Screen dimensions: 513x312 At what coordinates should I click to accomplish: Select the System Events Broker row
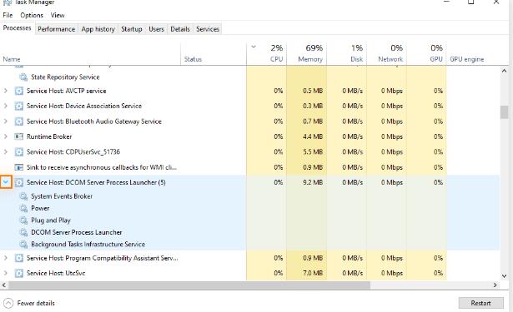coord(250,196)
